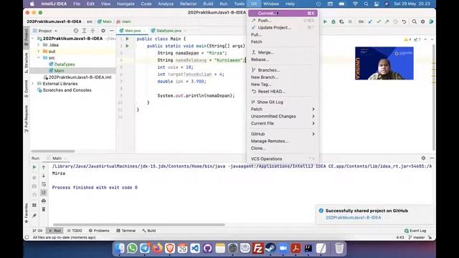Click the trash Clear All icon in Run panel
459x258 pixels.
point(44,209)
